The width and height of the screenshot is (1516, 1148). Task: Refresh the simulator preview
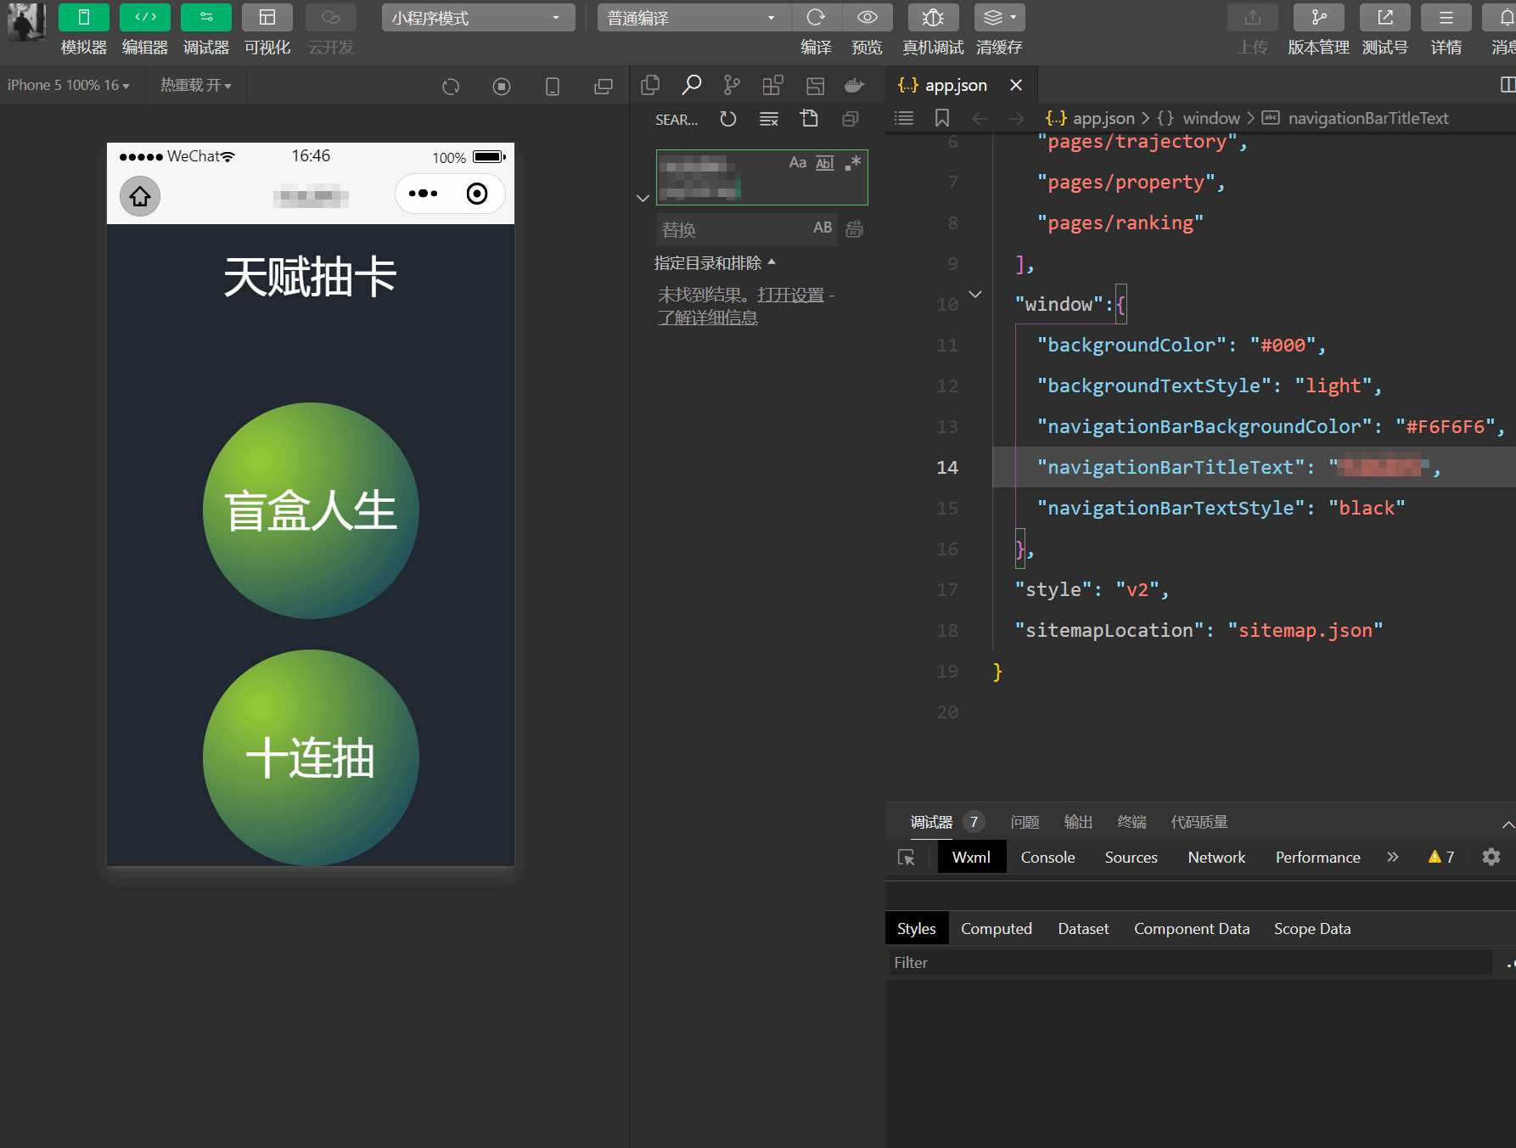(x=451, y=86)
